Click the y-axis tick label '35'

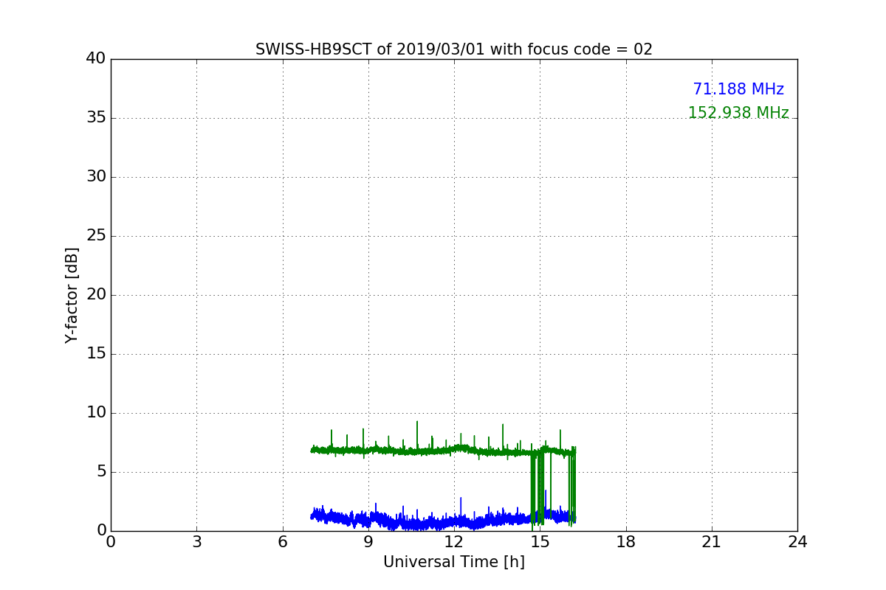[x=96, y=118]
